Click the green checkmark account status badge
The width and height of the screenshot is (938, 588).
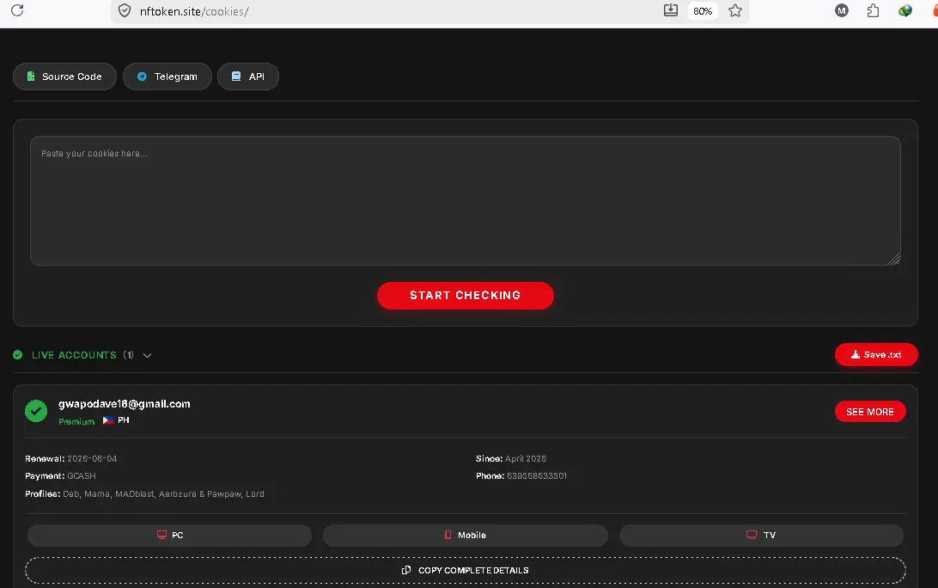36,412
